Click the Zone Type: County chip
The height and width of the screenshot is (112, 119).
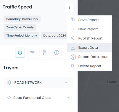(20, 27)
